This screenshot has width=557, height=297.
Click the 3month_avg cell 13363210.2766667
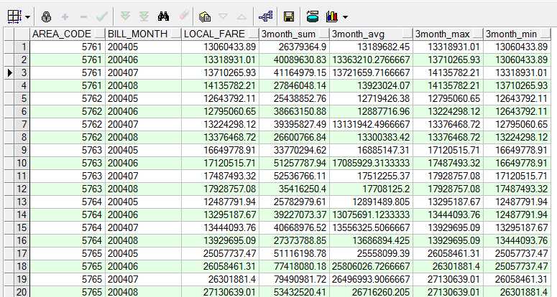coord(372,60)
